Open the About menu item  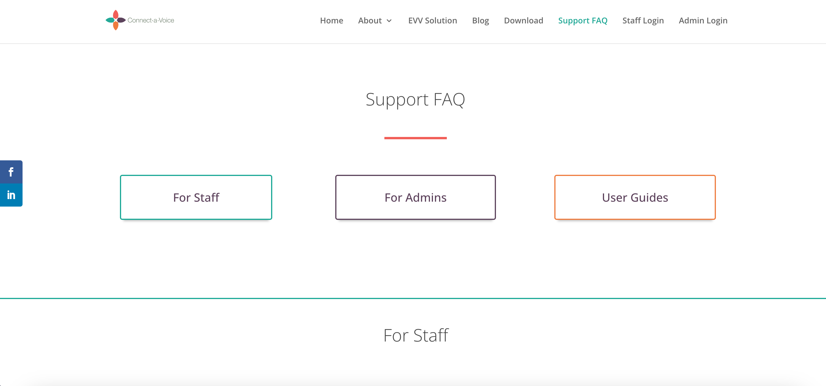(x=370, y=21)
